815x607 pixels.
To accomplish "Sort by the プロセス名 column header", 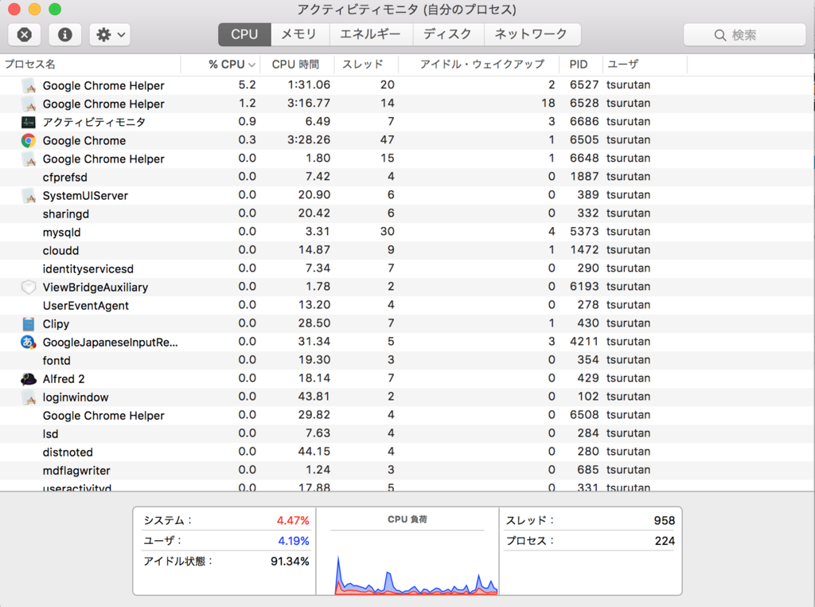I will pyautogui.click(x=90, y=65).
